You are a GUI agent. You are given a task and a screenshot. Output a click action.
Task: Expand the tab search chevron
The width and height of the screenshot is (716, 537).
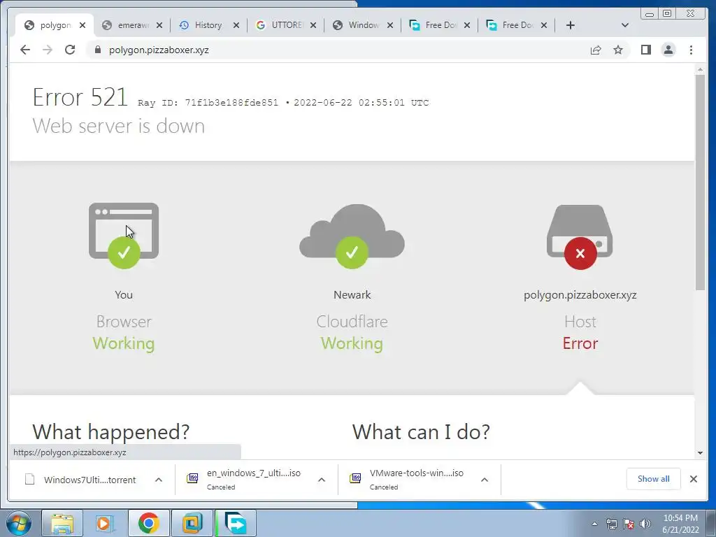[625, 25]
